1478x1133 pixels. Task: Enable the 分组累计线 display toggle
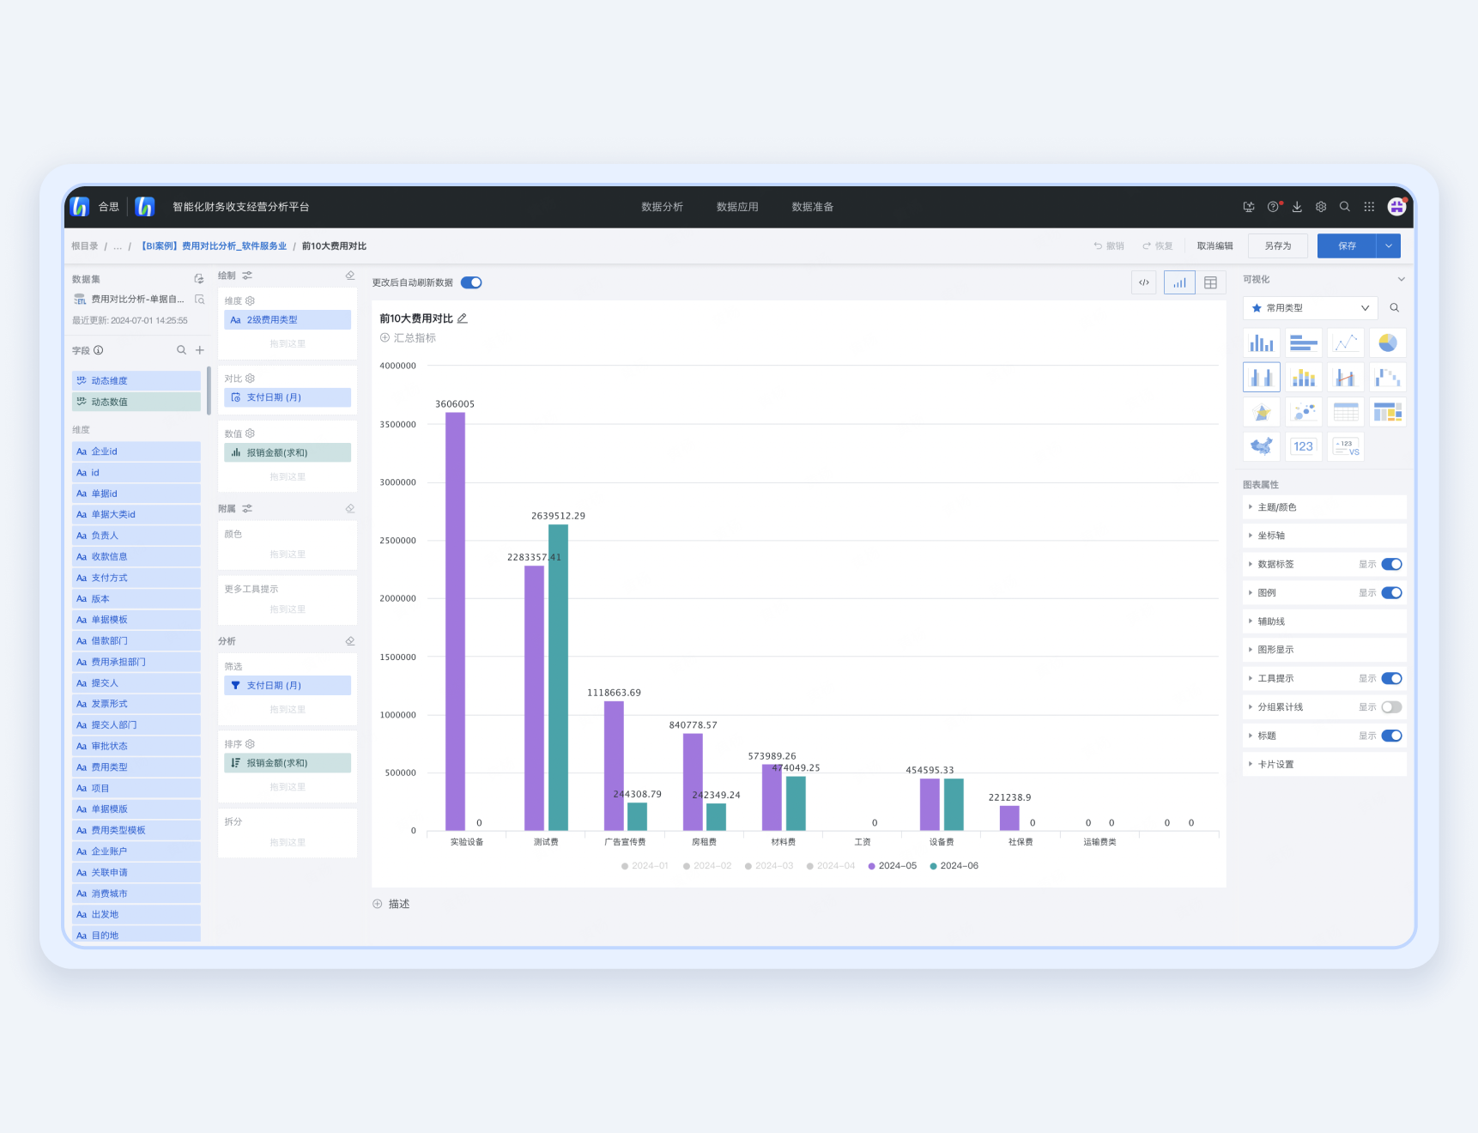click(x=1391, y=707)
